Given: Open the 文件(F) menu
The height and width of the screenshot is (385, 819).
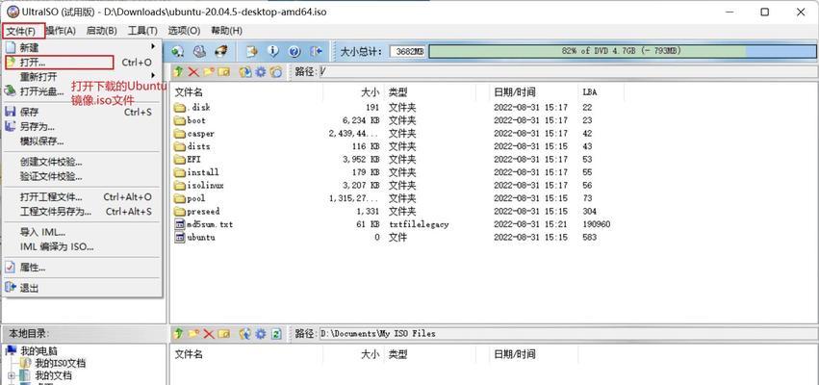Looking at the screenshot, I should pyautogui.click(x=22, y=31).
